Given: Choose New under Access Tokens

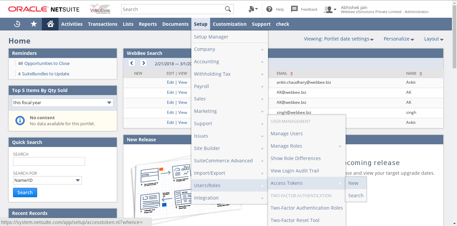Looking at the screenshot, I should pyautogui.click(x=356, y=183).
